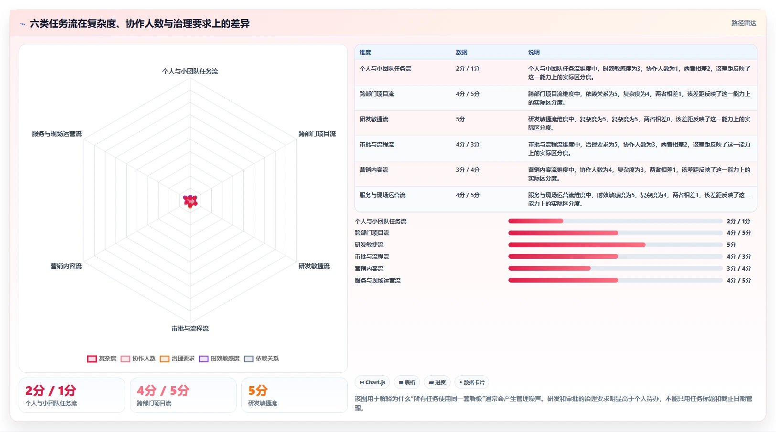Click the 营销内容流 progress bar
The image size is (776, 432).
pyautogui.click(x=615, y=268)
